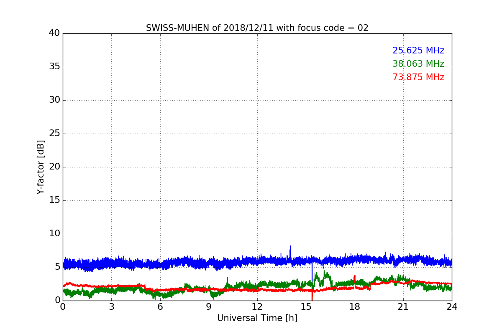Click the x-axis tick label 18
Image resolution: width=502 pixels, height=334 pixels.
355,307
